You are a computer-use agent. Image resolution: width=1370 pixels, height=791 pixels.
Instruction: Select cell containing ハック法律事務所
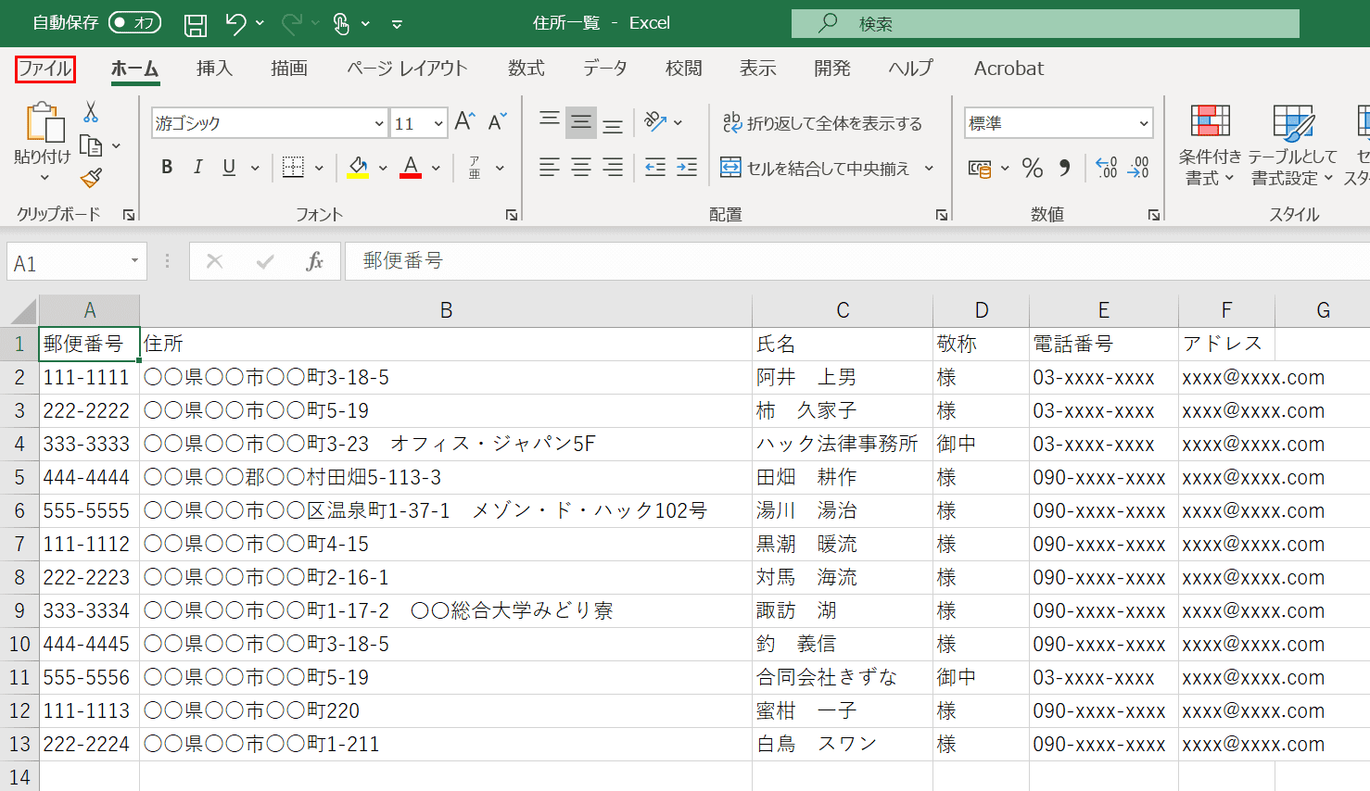pyautogui.click(x=843, y=445)
